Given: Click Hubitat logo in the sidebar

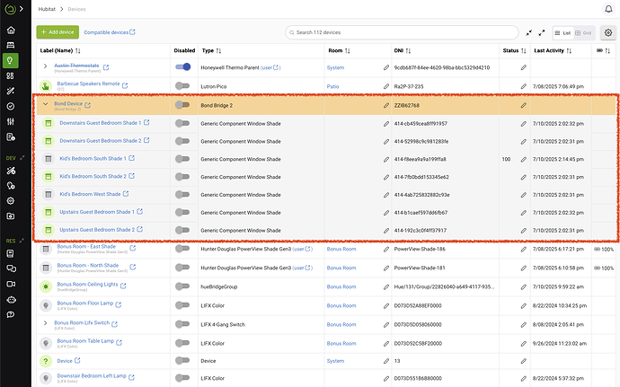Looking at the screenshot, I should (11, 9).
